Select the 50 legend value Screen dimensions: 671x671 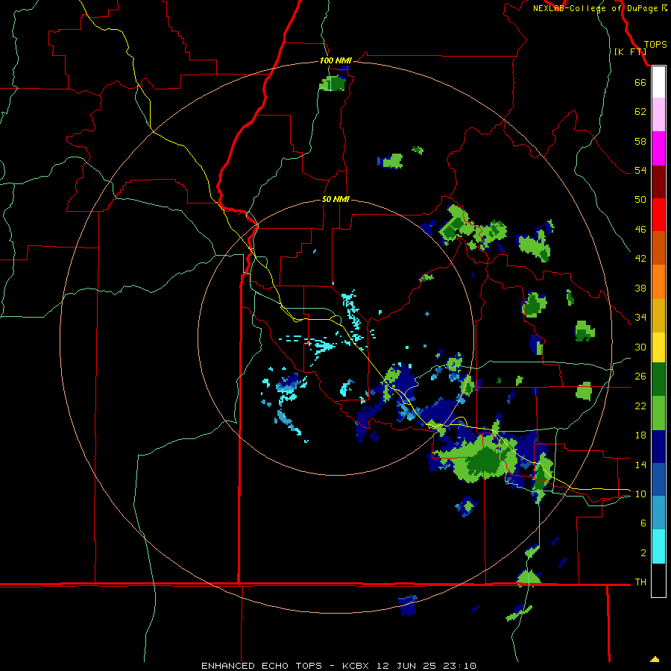pyautogui.click(x=640, y=199)
